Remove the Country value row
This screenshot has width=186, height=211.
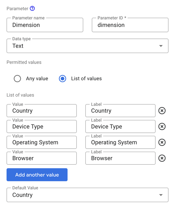tap(162, 110)
